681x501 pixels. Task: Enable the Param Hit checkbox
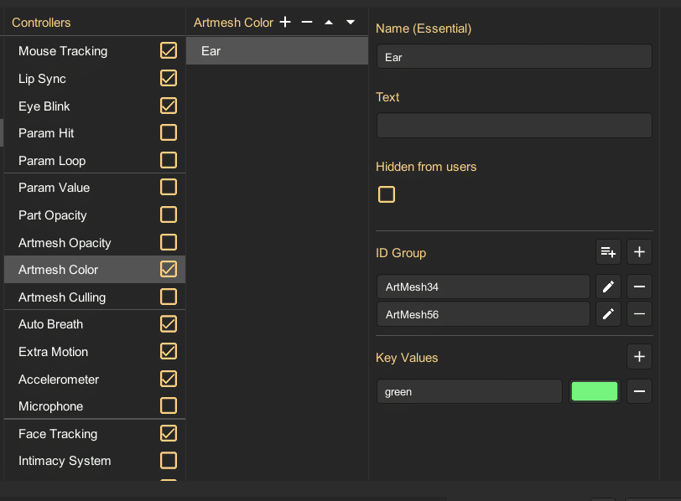pos(169,132)
